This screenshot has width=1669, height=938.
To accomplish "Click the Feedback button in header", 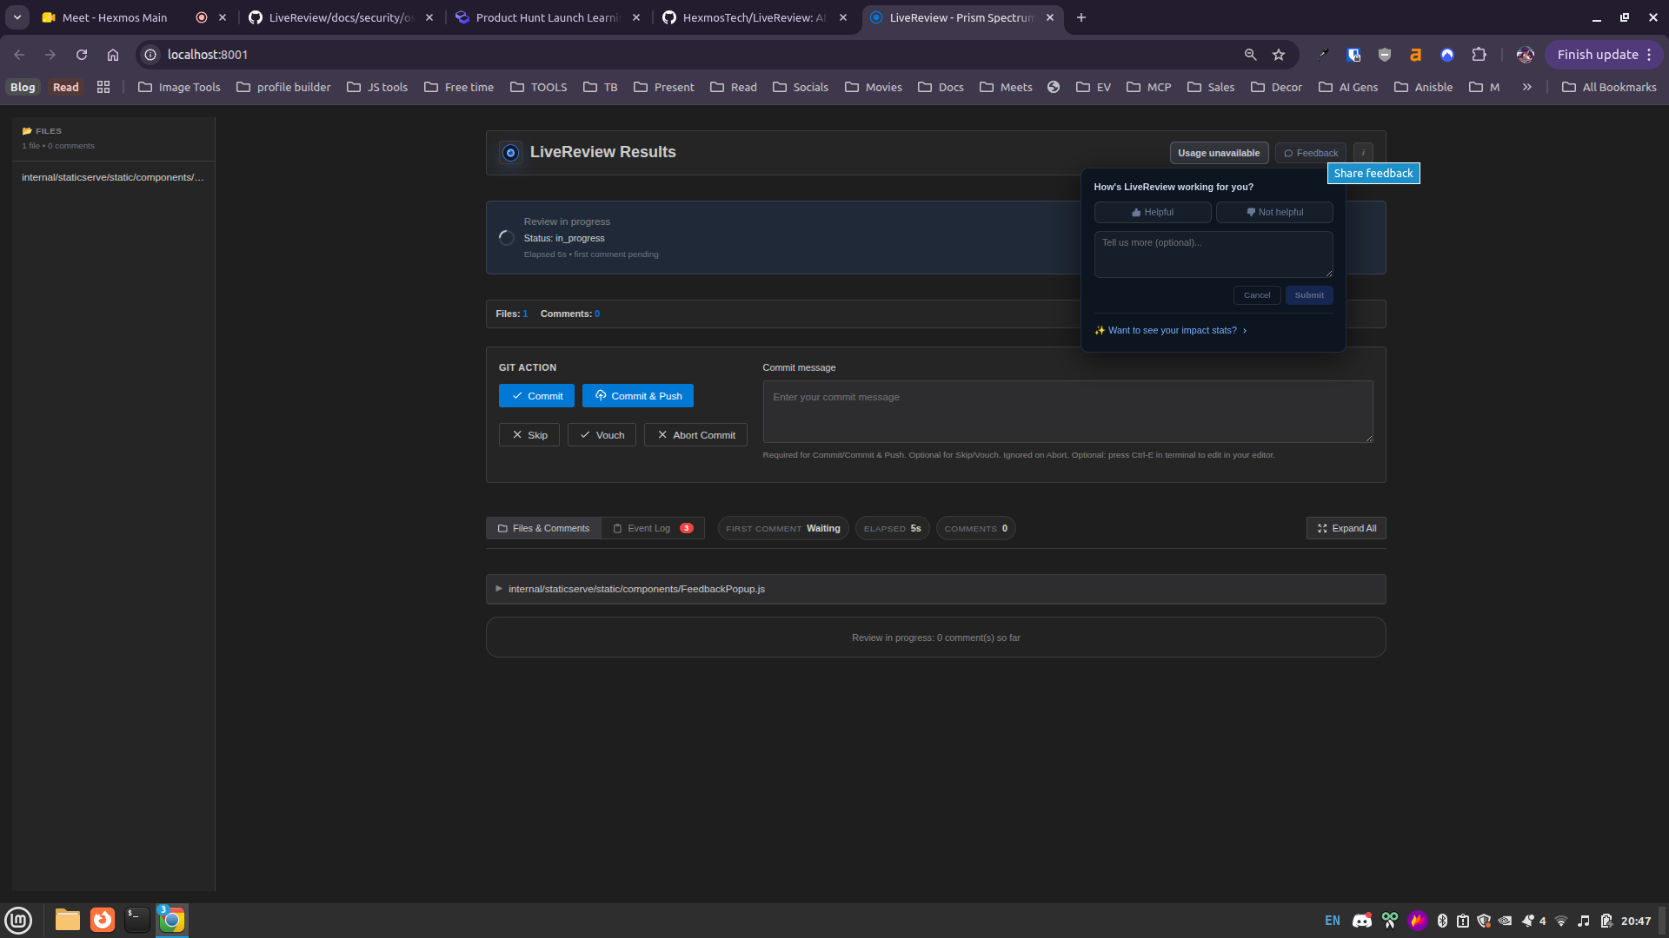I will click(x=1311, y=153).
